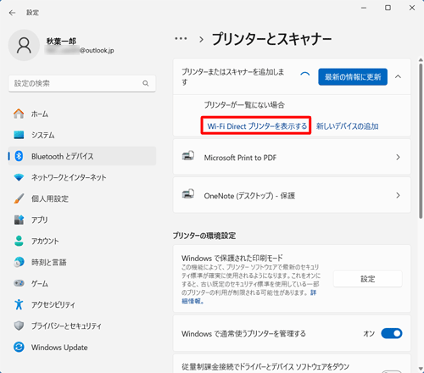The width and height of the screenshot is (424, 373).
Task: Click OneNote (デスクトップ) - 保護 text
Action: click(249, 196)
